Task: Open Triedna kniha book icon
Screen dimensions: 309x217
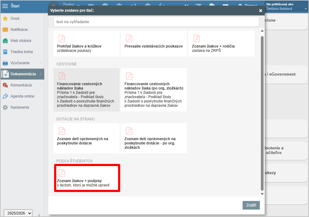Action: coord(5,52)
